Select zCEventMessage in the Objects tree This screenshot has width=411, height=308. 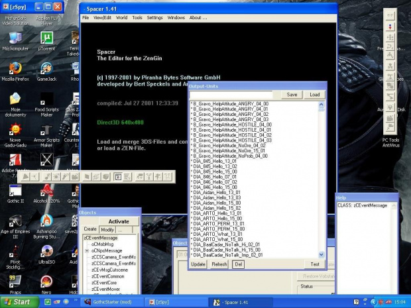(101, 238)
